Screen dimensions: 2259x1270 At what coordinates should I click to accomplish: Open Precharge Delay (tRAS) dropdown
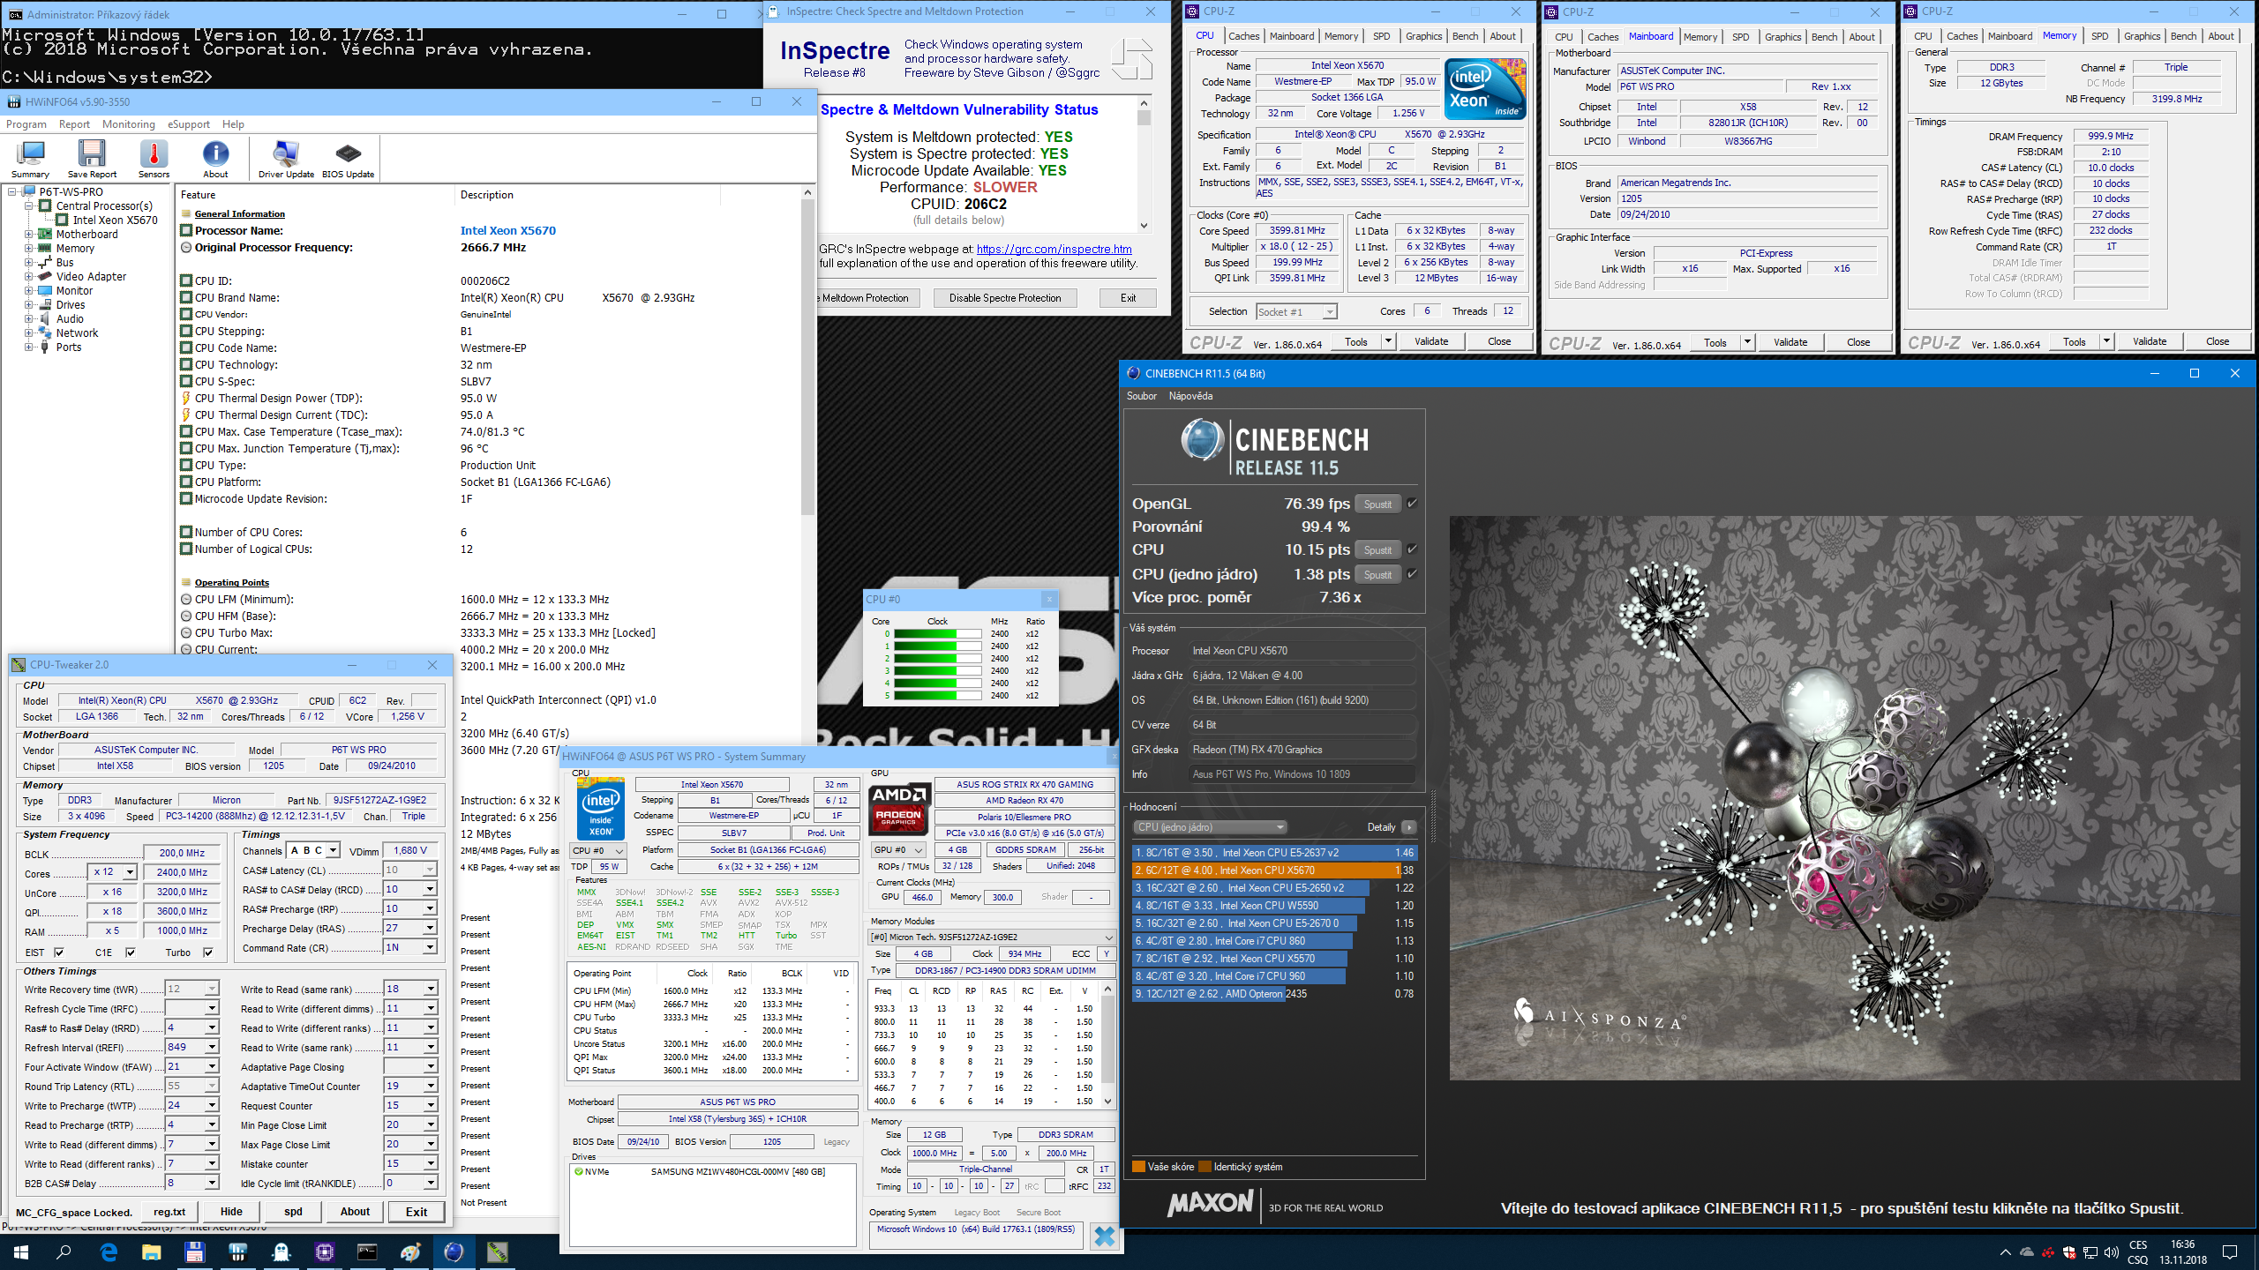coord(431,928)
